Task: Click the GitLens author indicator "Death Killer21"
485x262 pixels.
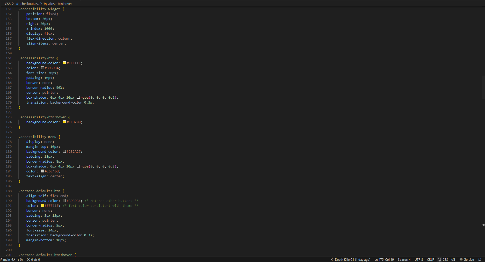Action: click(x=351, y=259)
